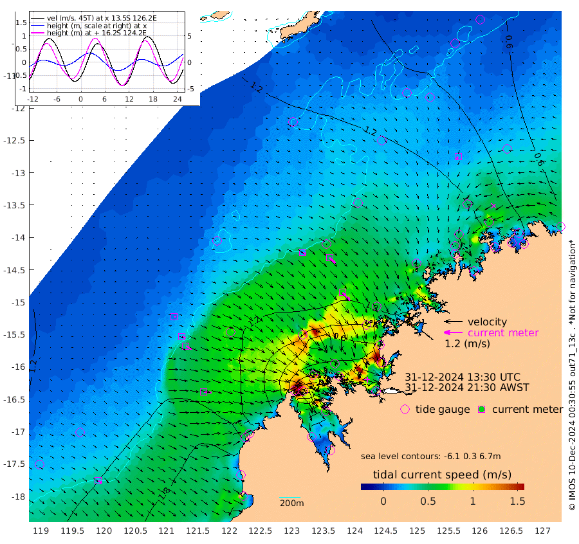Select the tide gauge circle near 12.2S 123E

click(x=293, y=122)
